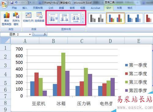This screenshot has height=112, width=153.
Task: Click the 电热壶 axis label
Action: click(106, 103)
